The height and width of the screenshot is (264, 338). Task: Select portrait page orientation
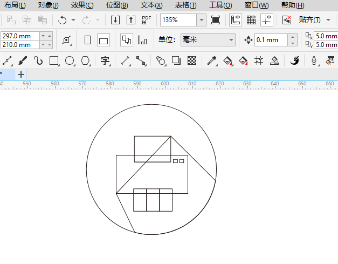(87, 40)
